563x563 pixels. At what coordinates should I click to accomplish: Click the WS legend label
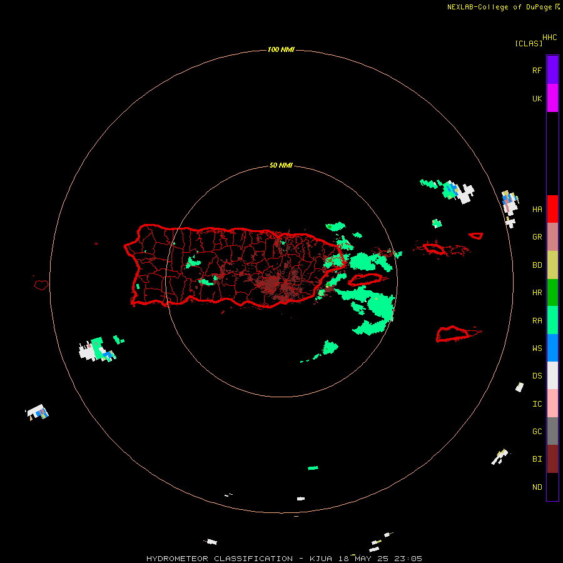(537, 348)
